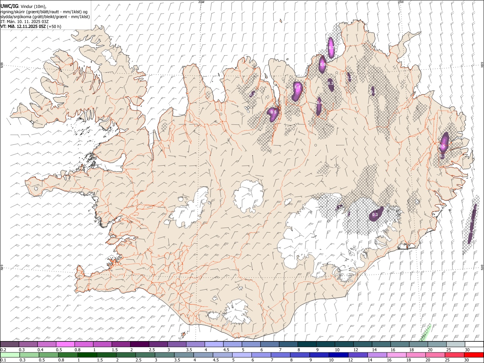
Task: Select the dark teal 8 swatch in upper legend
Action: click(306, 344)
